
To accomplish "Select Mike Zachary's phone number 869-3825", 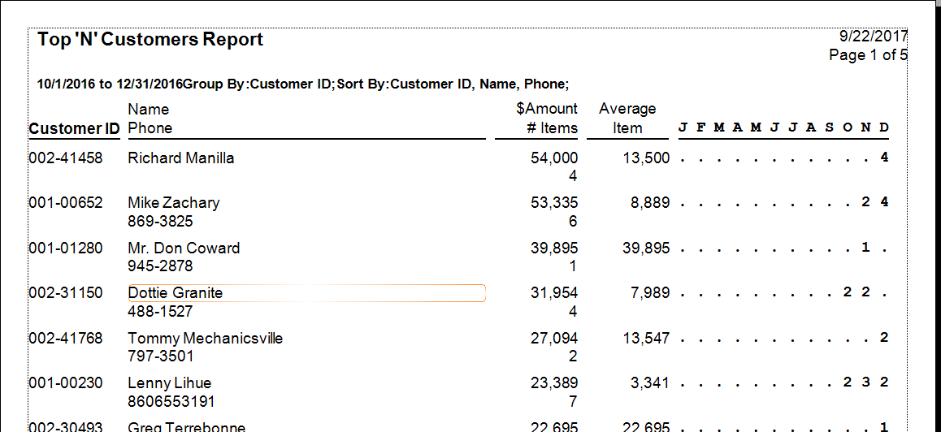I will click(160, 221).
